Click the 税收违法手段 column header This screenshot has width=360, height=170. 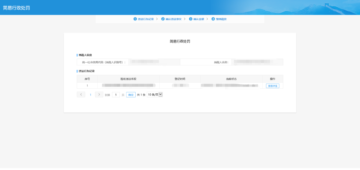129,79
